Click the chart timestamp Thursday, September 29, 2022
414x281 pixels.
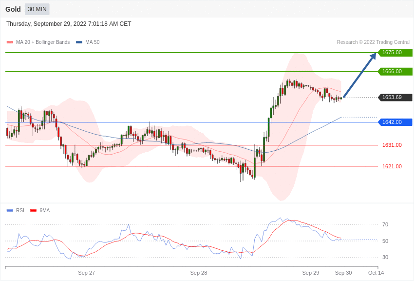point(69,24)
